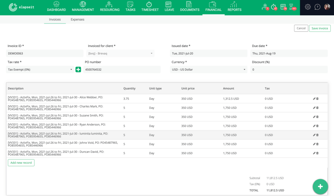Edit the Charles Mark record
Image resolution: width=334 pixels, height=196 pixels.
pyautogui.click(x=314, y=108)
